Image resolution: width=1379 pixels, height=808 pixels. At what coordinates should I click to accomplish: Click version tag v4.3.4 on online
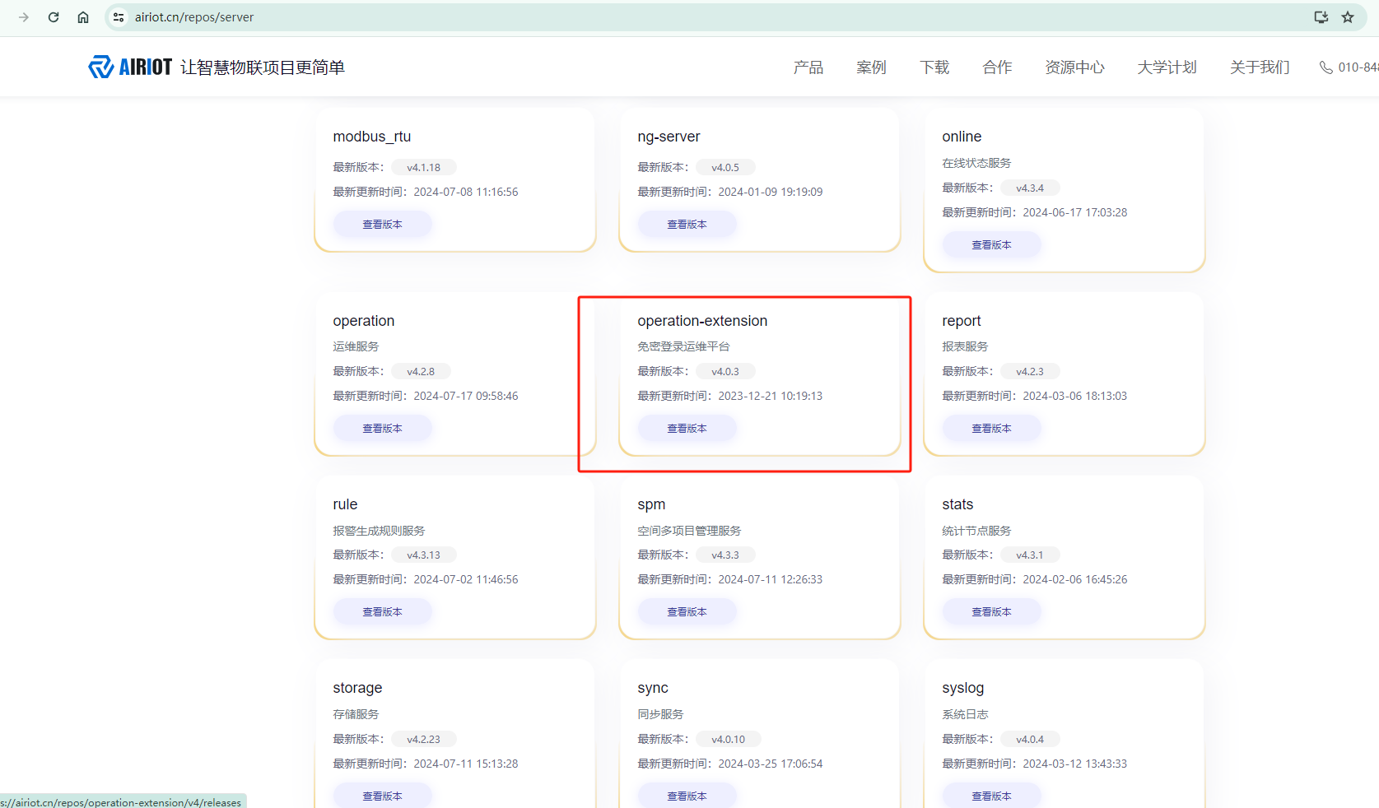pos(1030,188)
